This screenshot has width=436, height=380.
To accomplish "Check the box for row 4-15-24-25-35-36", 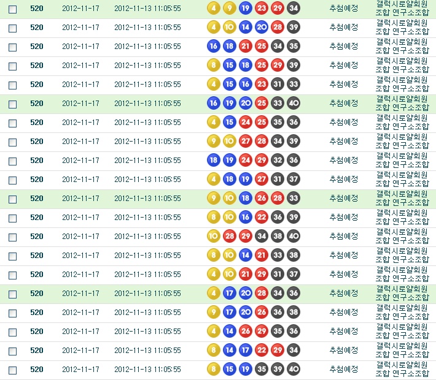I will [12, 123].
